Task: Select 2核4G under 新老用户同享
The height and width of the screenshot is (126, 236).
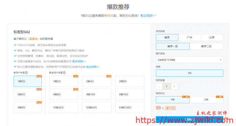Action: (x=97, y=81)
